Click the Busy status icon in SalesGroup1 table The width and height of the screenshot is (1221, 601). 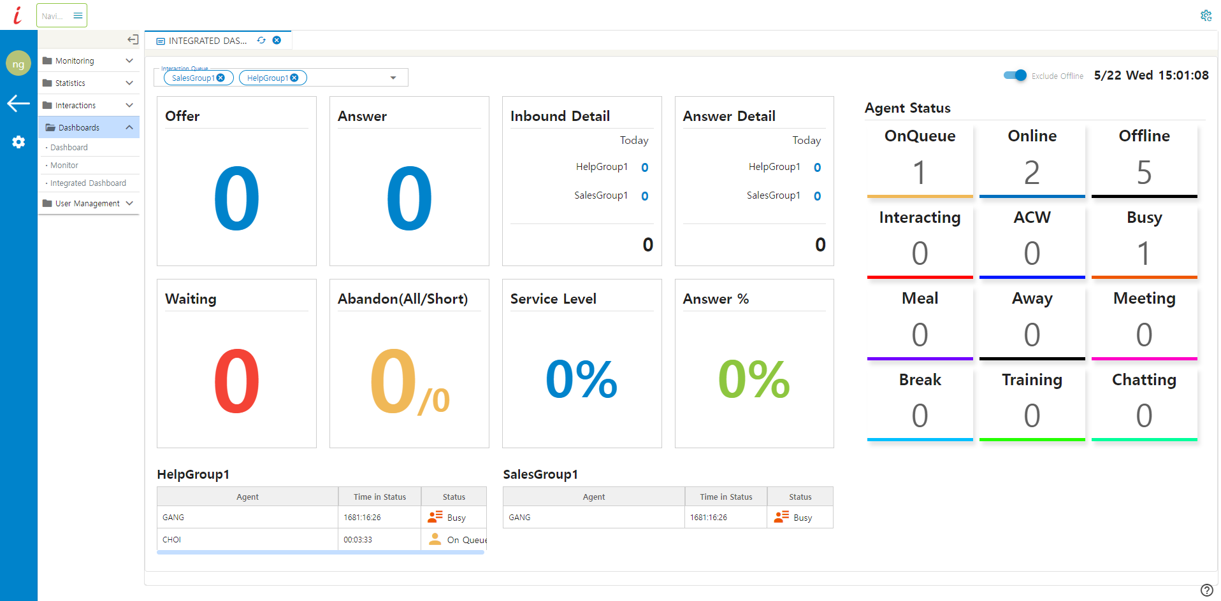[x=781, y=517]
